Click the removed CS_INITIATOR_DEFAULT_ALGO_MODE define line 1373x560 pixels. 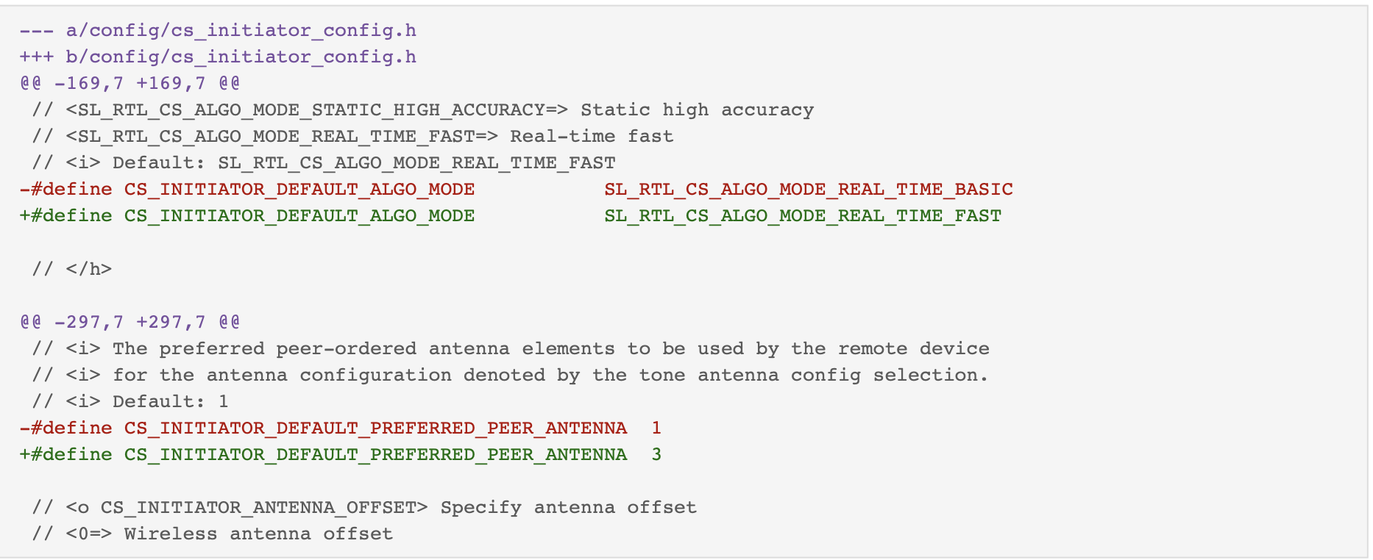517,190
